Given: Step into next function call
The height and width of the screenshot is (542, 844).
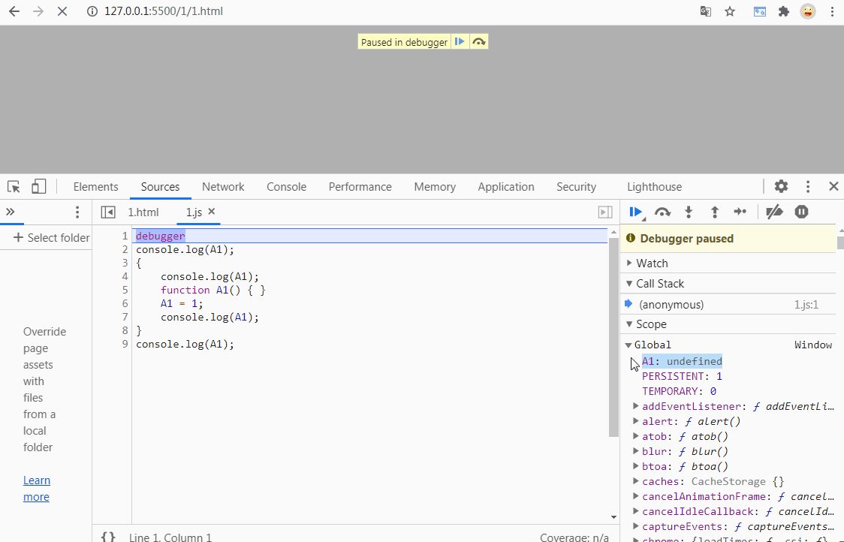Looking at the screenshot, I should point(689,212).
